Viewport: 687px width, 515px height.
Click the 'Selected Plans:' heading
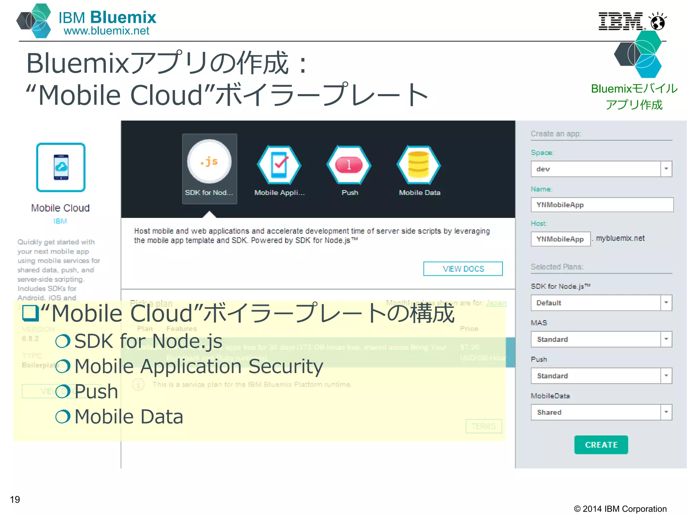click(557, 267)
